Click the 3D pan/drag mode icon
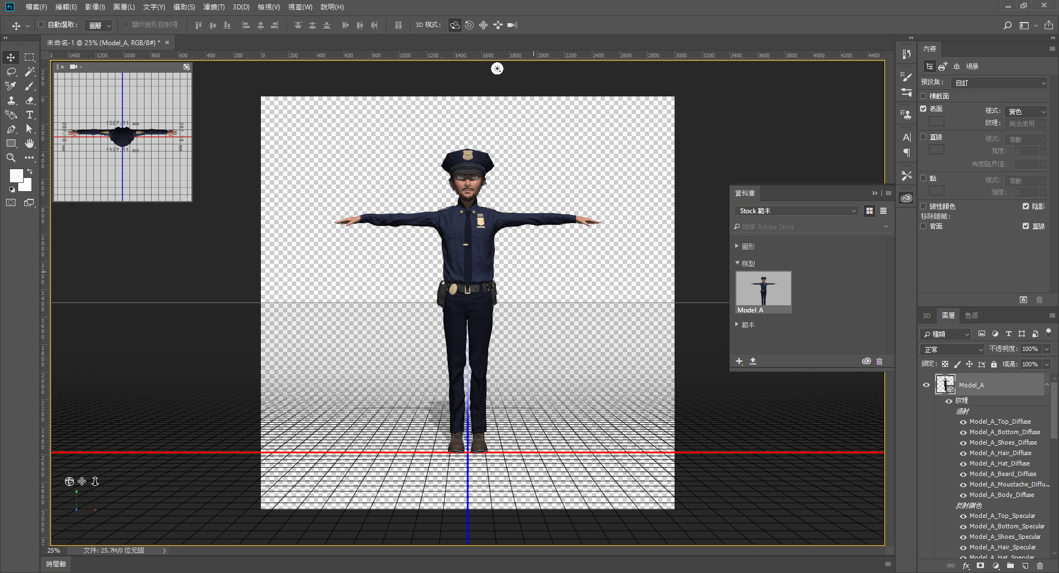1059x573 pixels. pos(483,25)
